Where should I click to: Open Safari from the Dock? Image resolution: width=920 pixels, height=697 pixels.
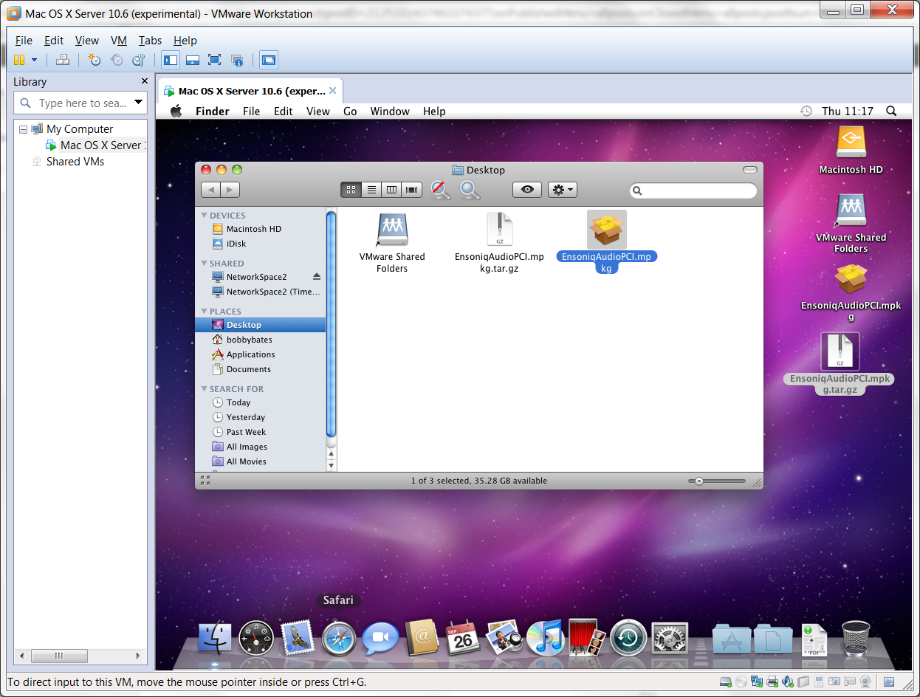point(339,637)
